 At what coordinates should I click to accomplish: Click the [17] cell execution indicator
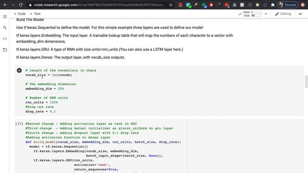19,124
